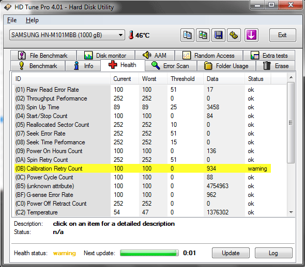Click the scrollbar down arrow
305x267 pixels.
[291, 212]
